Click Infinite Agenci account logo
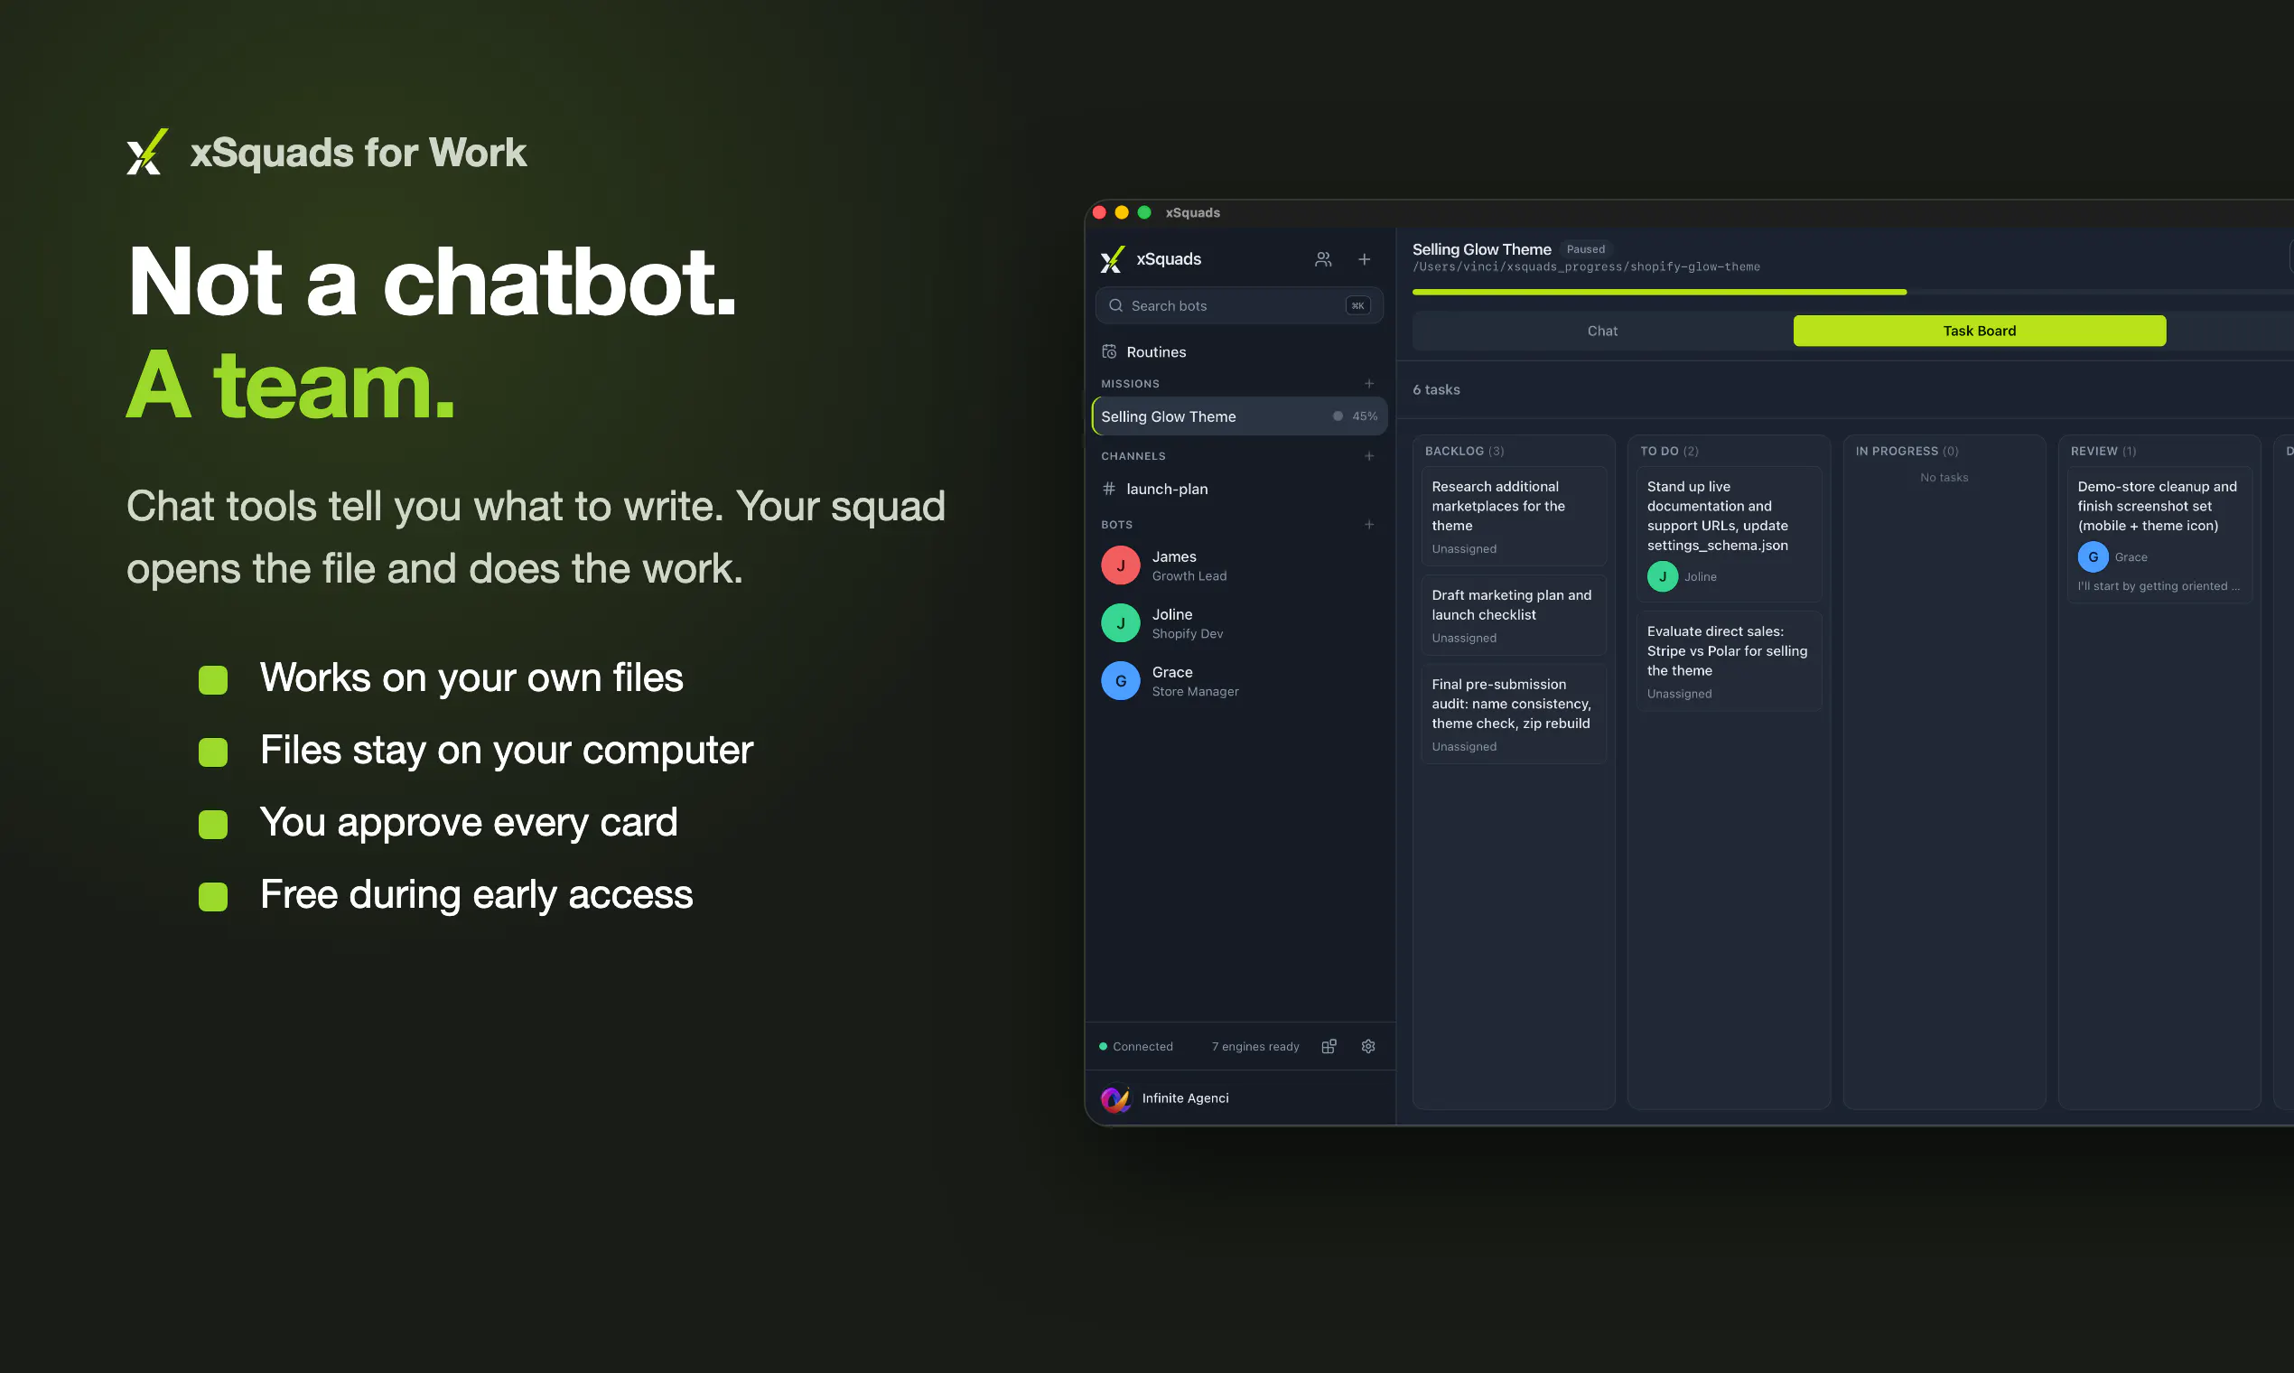This screenshot has height=1373, width=2294. tap(1115, 1098)
